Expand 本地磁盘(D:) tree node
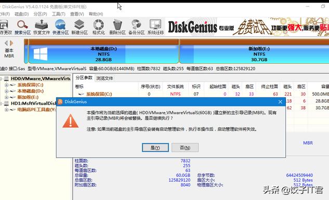Image resolution: width=329 pixels, height=200 pixels. coord(6,91)
